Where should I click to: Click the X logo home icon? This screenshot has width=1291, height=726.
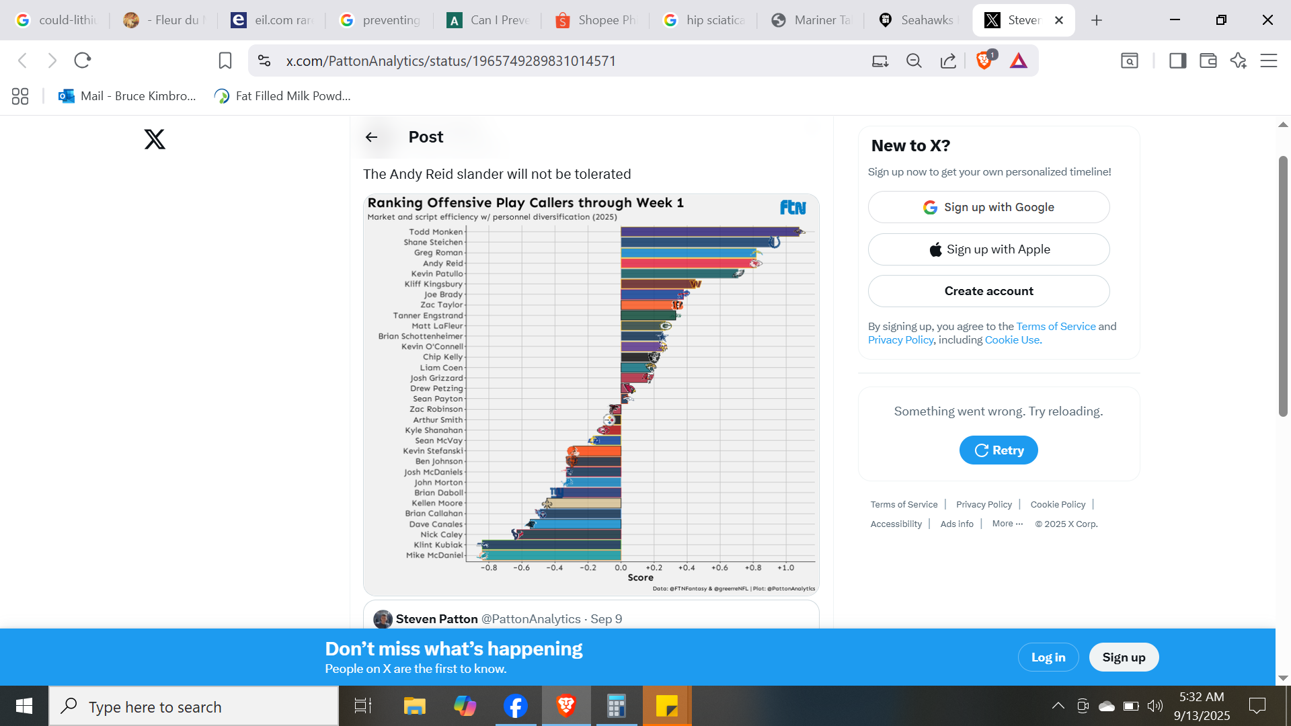coord(155,139)
